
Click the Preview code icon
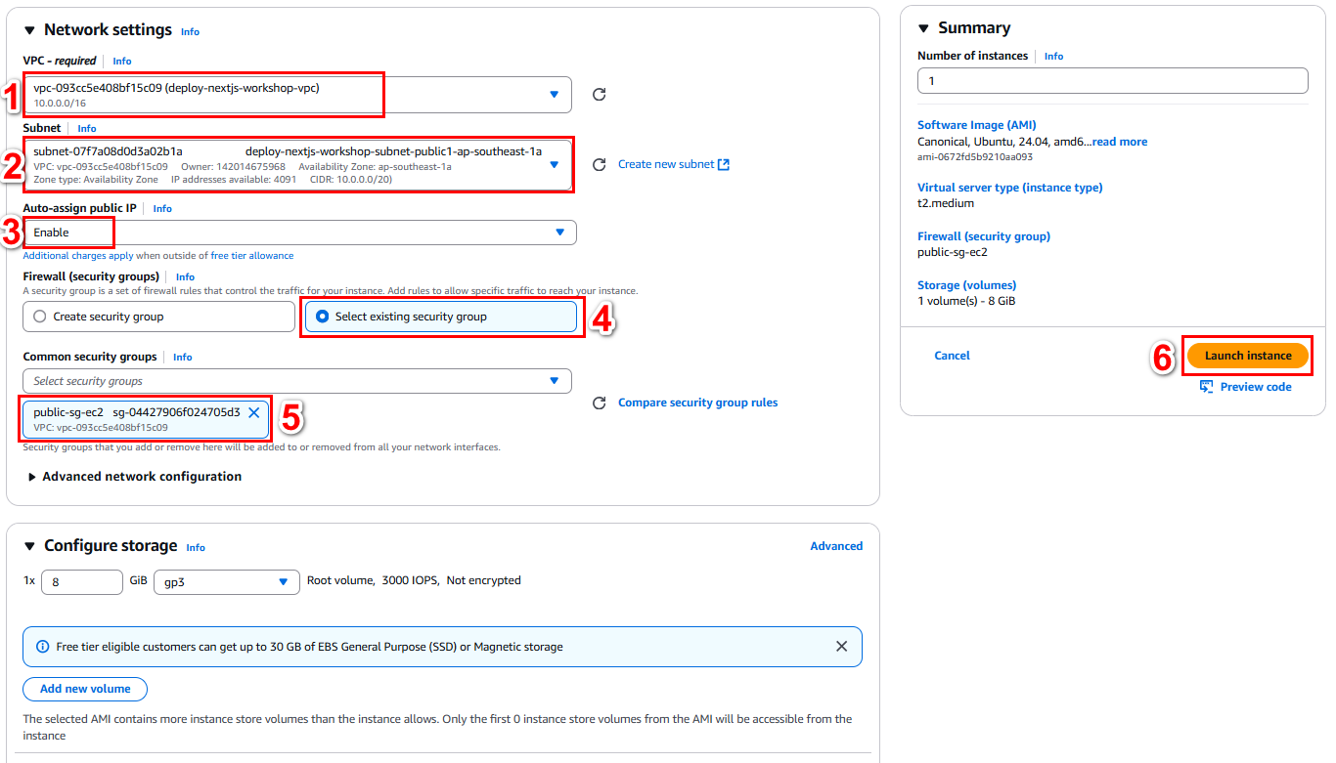point(1207,387)
